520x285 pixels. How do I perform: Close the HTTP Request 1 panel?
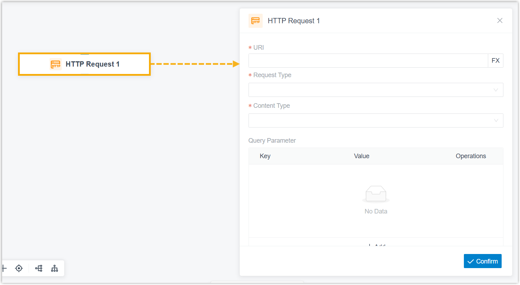pos(500,20)
